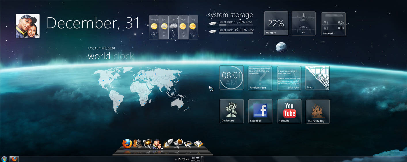This screenshot has width=407, height=162.
Task: Click the volume speaker tray icon
Action: (x=187, y=159)
